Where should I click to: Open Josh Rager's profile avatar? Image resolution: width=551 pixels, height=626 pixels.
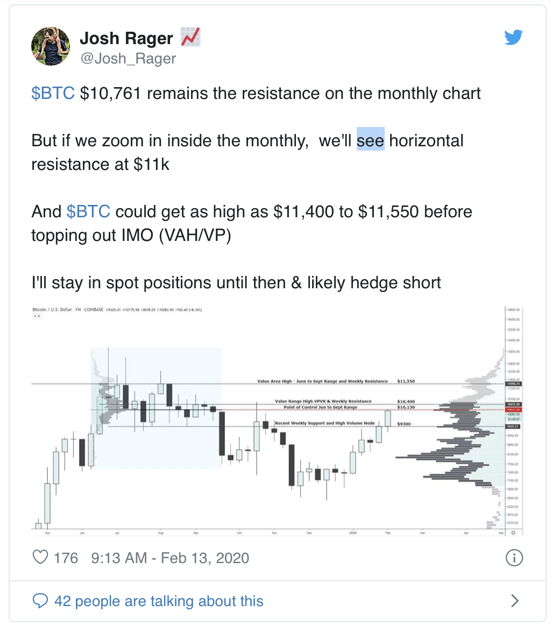click(x=51, y=46)
